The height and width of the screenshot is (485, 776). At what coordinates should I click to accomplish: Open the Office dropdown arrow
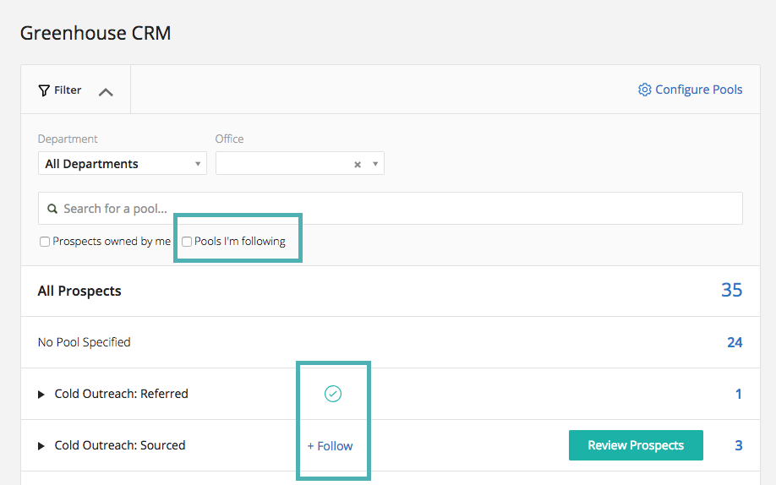[x=375, y=164]
